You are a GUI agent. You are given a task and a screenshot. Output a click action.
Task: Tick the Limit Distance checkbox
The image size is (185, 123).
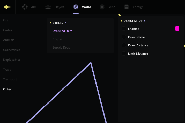(x=124, y=54)
